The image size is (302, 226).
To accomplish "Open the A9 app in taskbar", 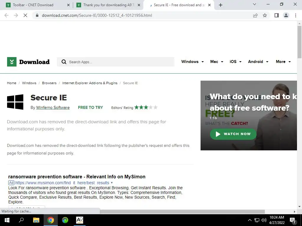I will (x=80, y=220).
